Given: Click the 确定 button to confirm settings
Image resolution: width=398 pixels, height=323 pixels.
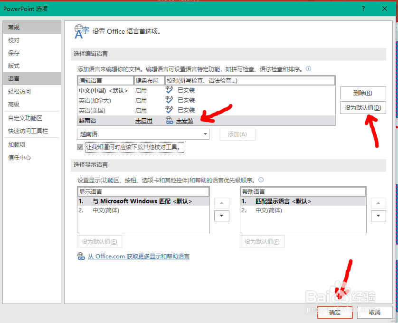Looking at the screenshot, I should click(335, 313).
